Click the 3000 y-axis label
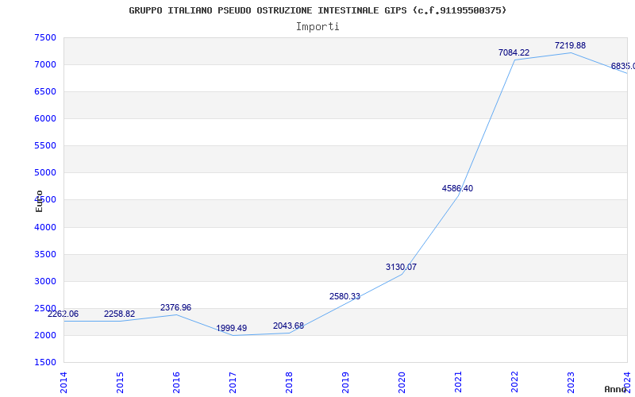The image size is (635, 397). pyautogui.click(x=45, y=281)
